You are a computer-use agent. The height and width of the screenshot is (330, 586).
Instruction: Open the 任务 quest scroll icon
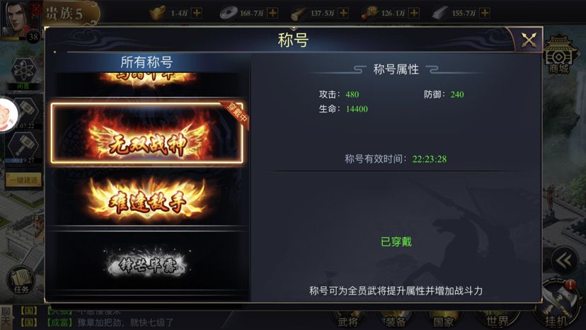21,280
